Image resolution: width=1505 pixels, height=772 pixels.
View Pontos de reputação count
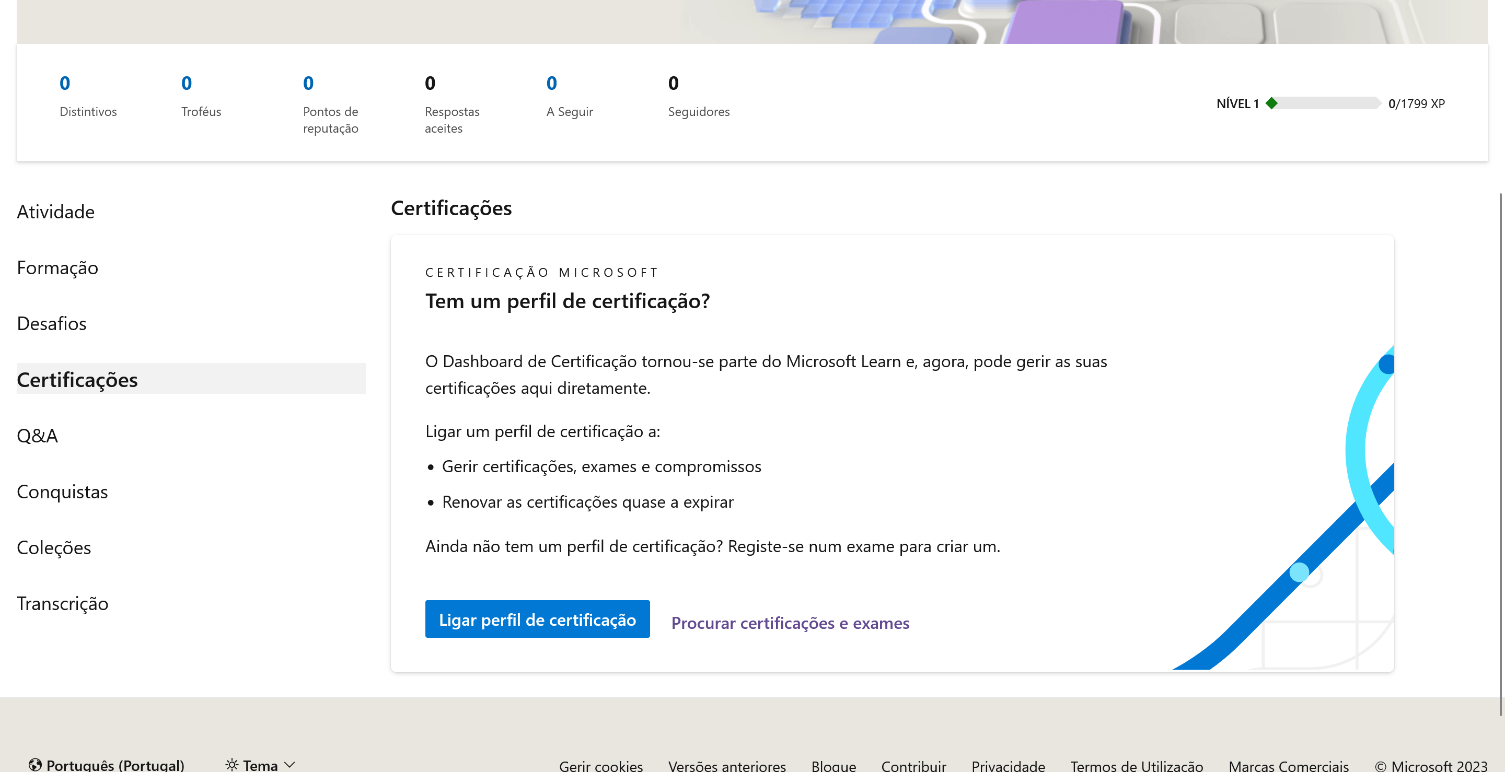pos(308,84)
